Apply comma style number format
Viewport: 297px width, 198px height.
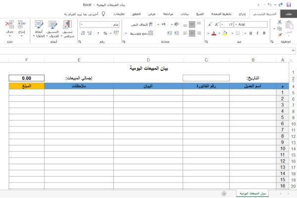(98, 33)
